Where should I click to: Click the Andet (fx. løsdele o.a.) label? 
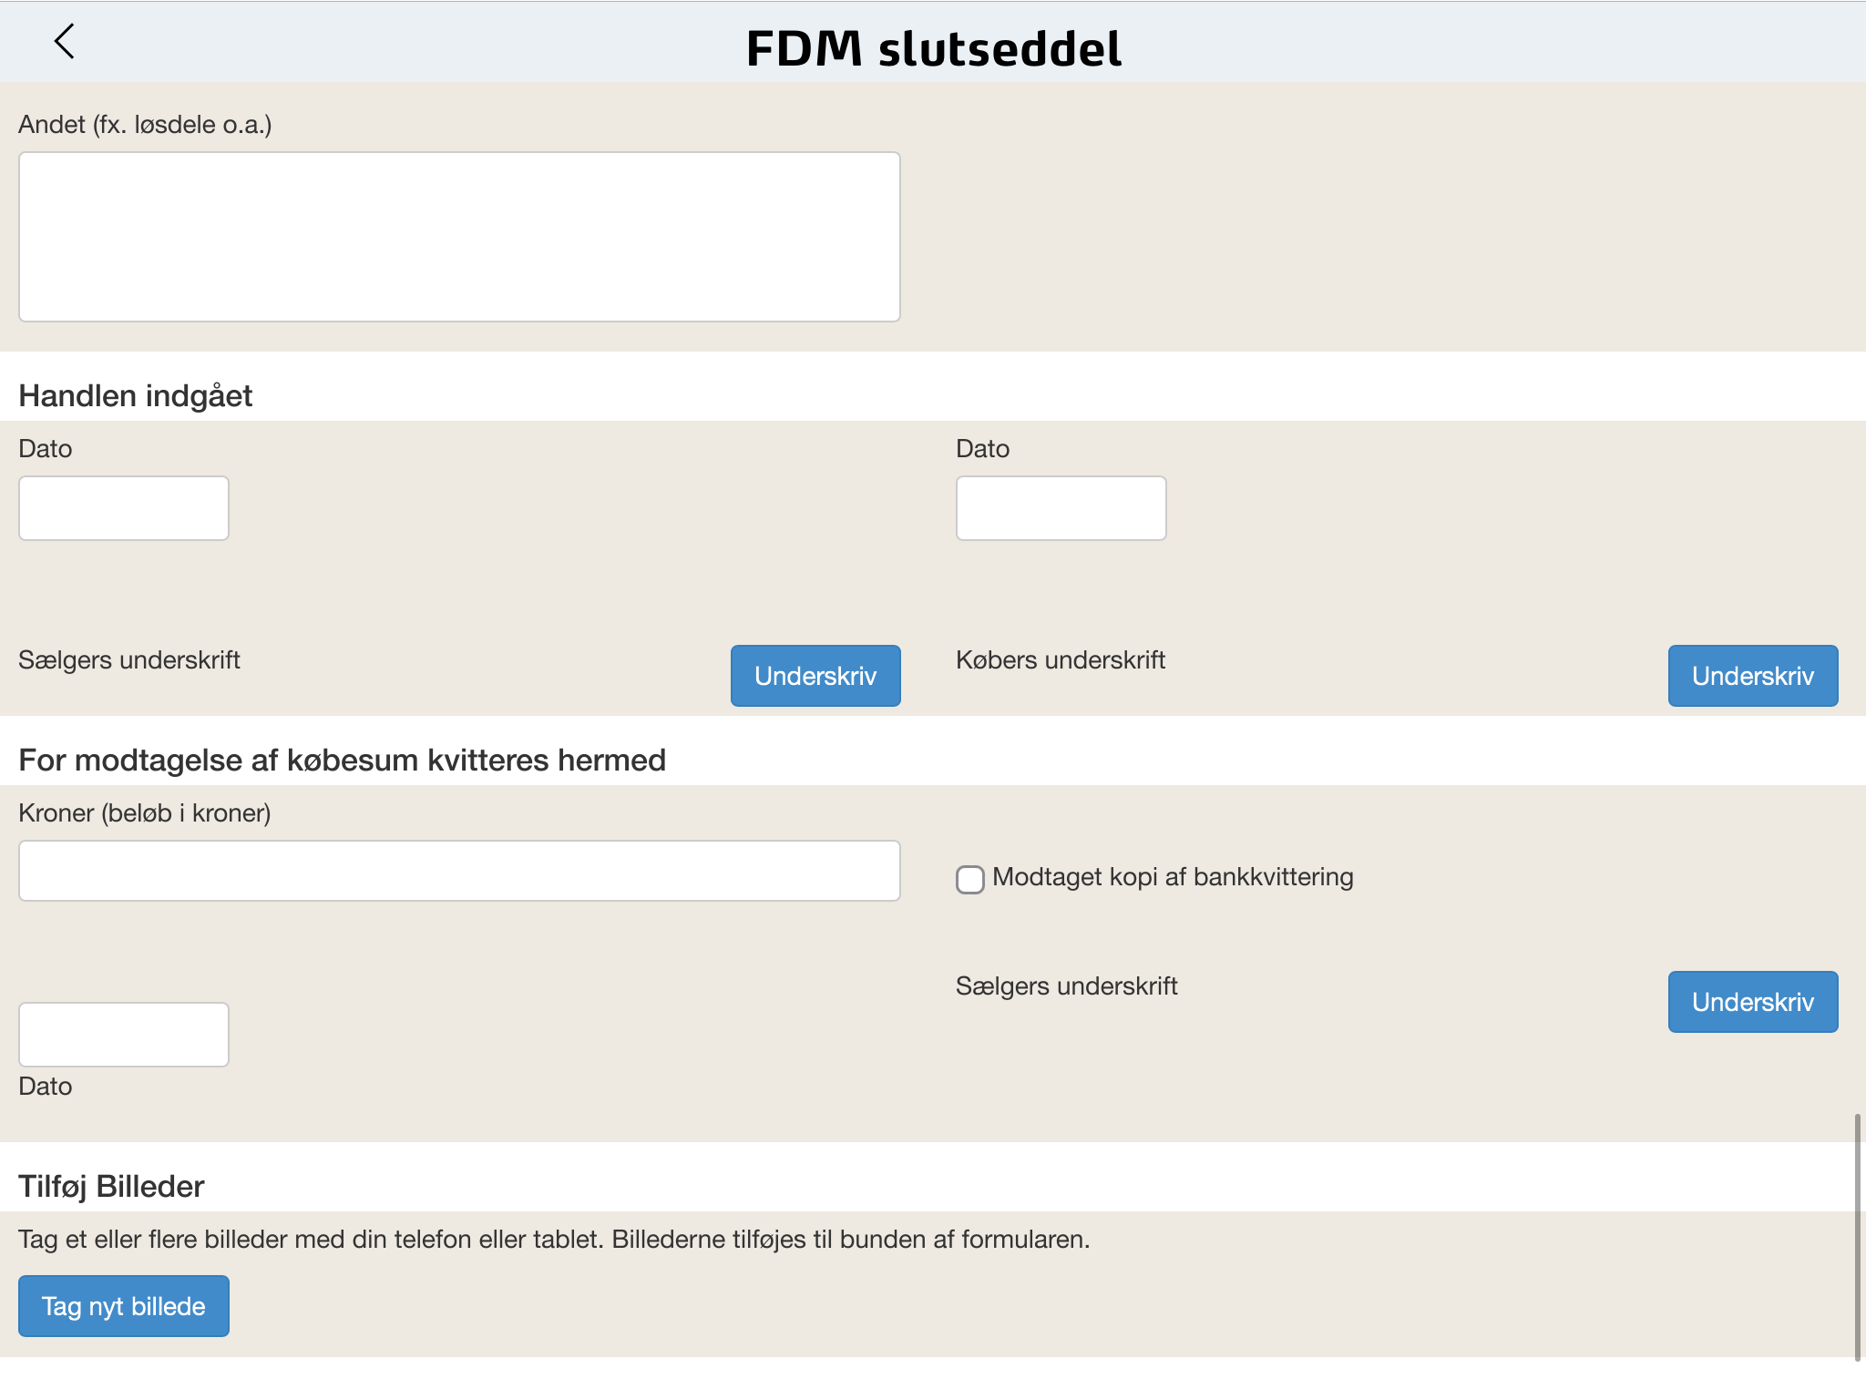145,125
